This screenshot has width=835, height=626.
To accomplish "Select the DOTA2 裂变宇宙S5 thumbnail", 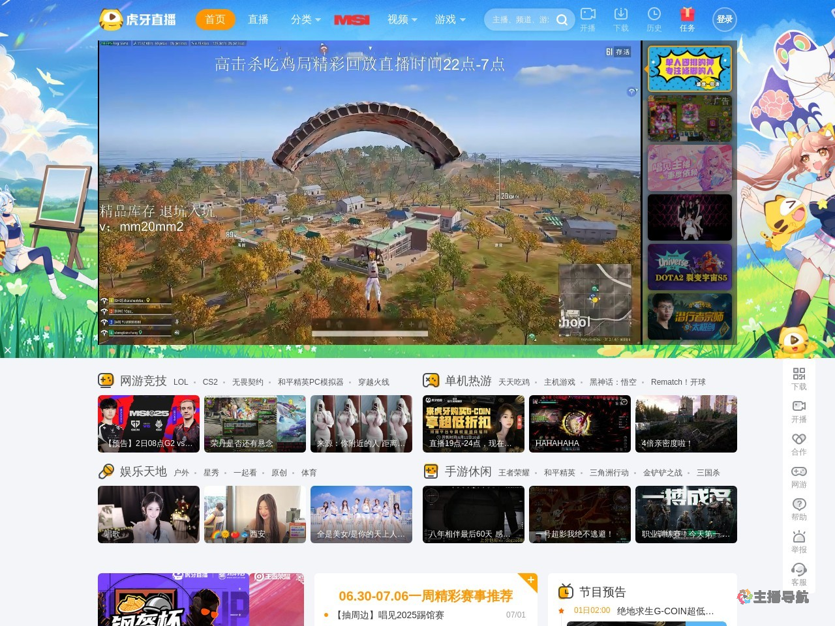I will [x=690, y=267].
